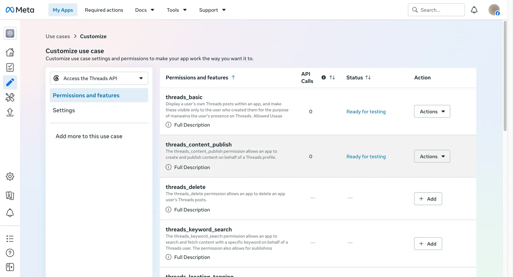Click the threads_delete permission name
Screen dimensions: 513x277
pyautogui.click(x=186, y=187)
